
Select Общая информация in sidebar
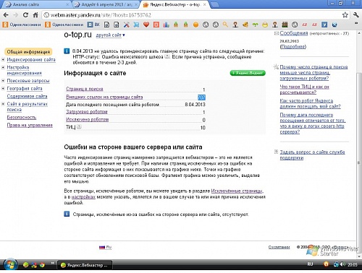coord(28,52)
